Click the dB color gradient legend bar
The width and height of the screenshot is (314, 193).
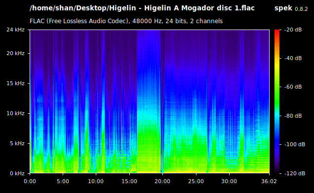pos(277,101)
